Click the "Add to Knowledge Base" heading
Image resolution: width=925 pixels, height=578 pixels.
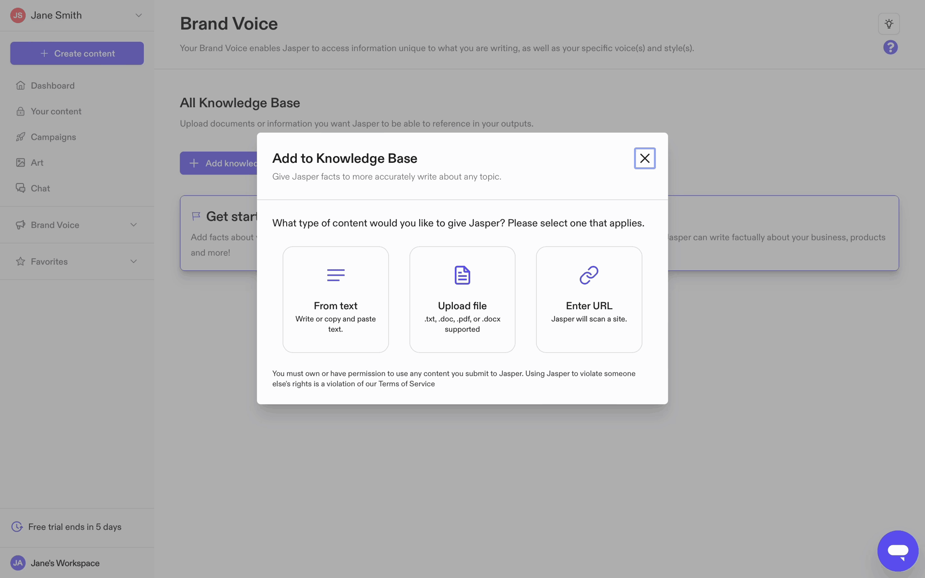tap(345, 158)
